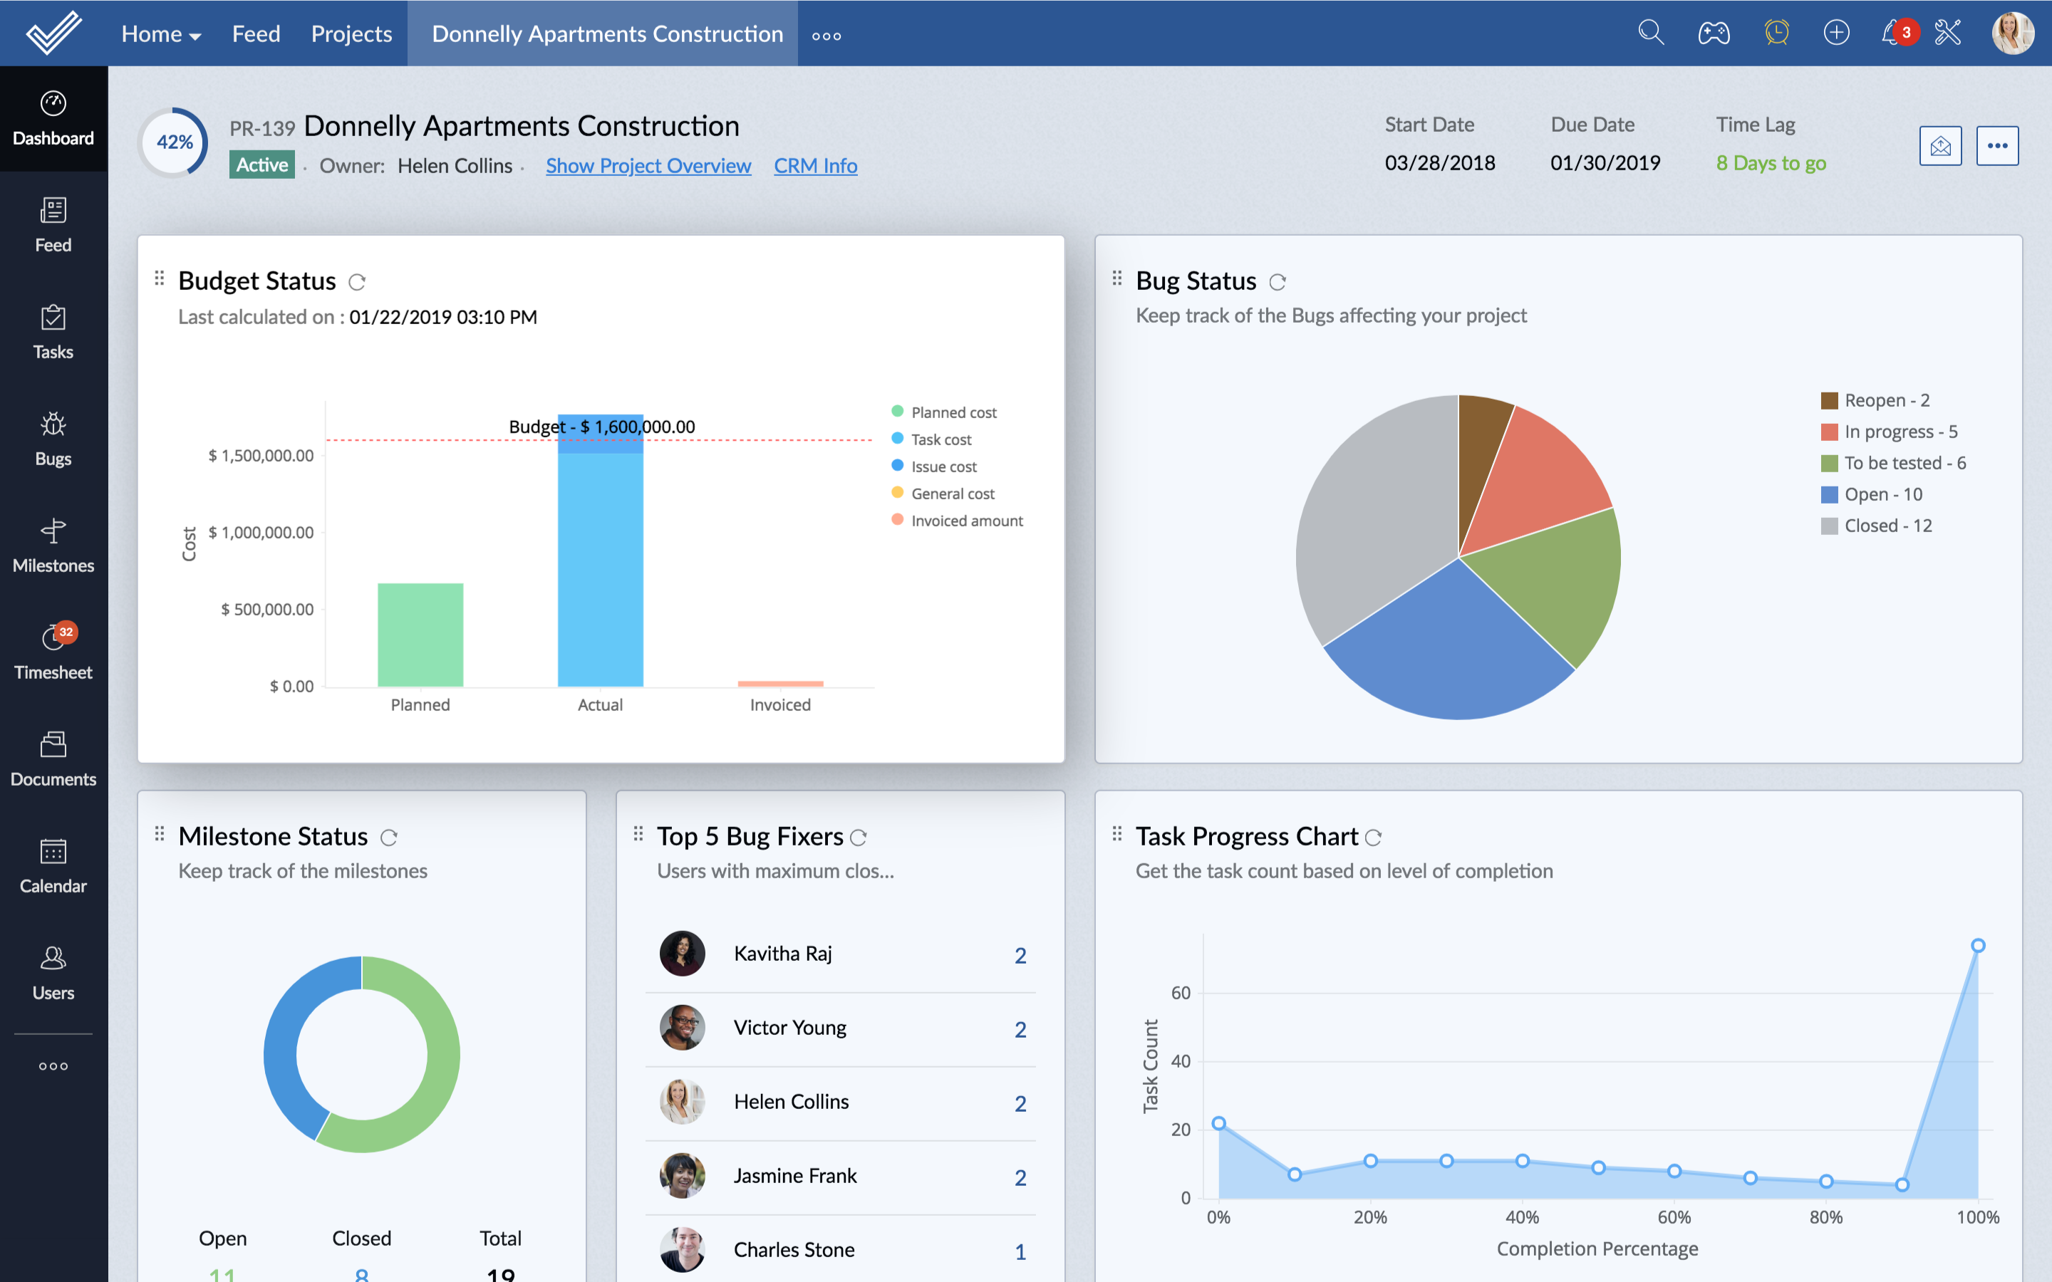
Task: Click Feed navigation tab
Action: [x=254, y=33]
